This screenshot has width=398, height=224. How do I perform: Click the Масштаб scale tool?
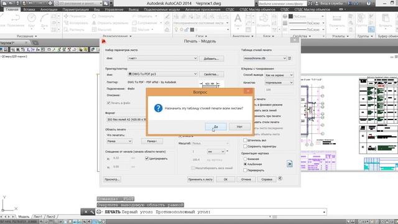[x=102, y=29]
